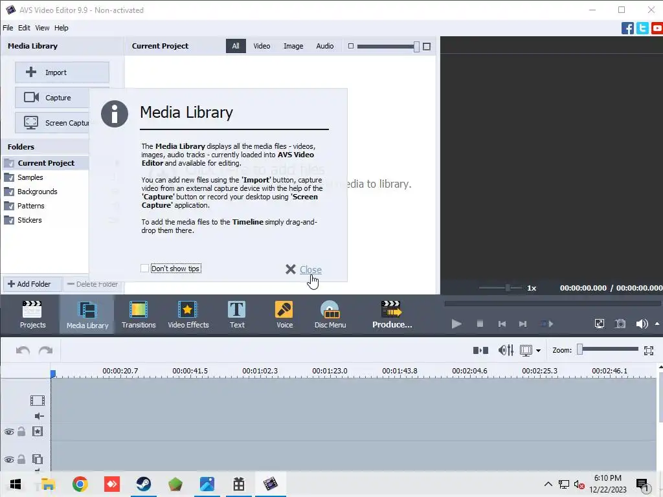Screen dimensions: 663x497
Task: Click the Screen Capture button
Action: pyautogui.click(x=52, y=123)
